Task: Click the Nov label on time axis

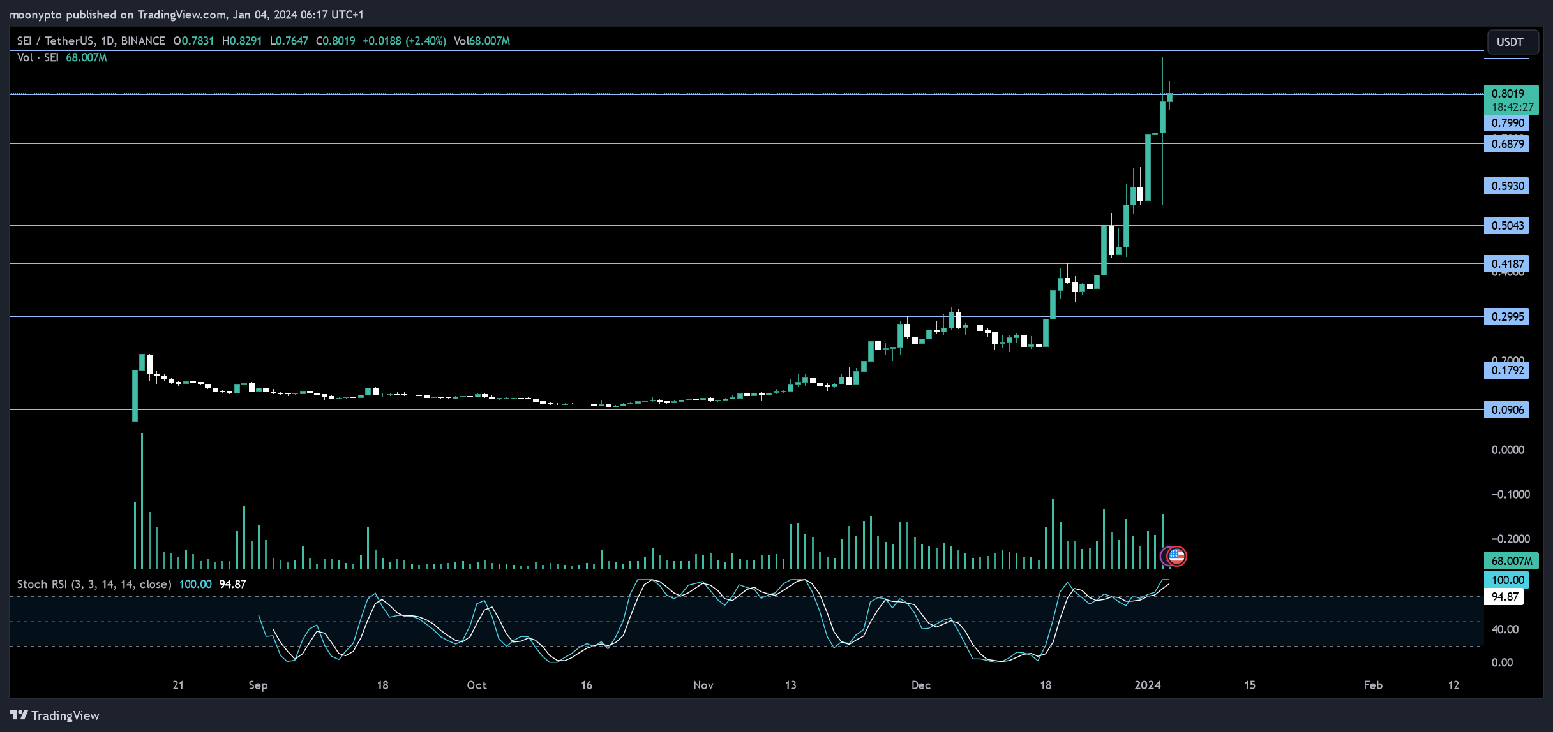Action: click(703, 685)
